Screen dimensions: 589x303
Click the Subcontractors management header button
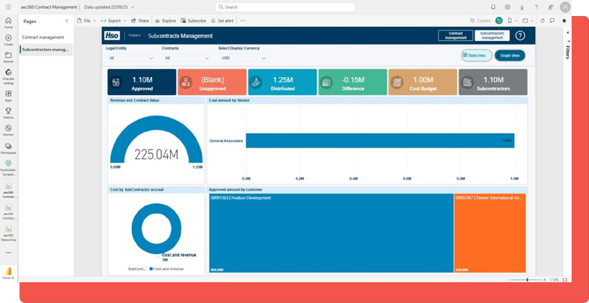[x=492, y=36]
